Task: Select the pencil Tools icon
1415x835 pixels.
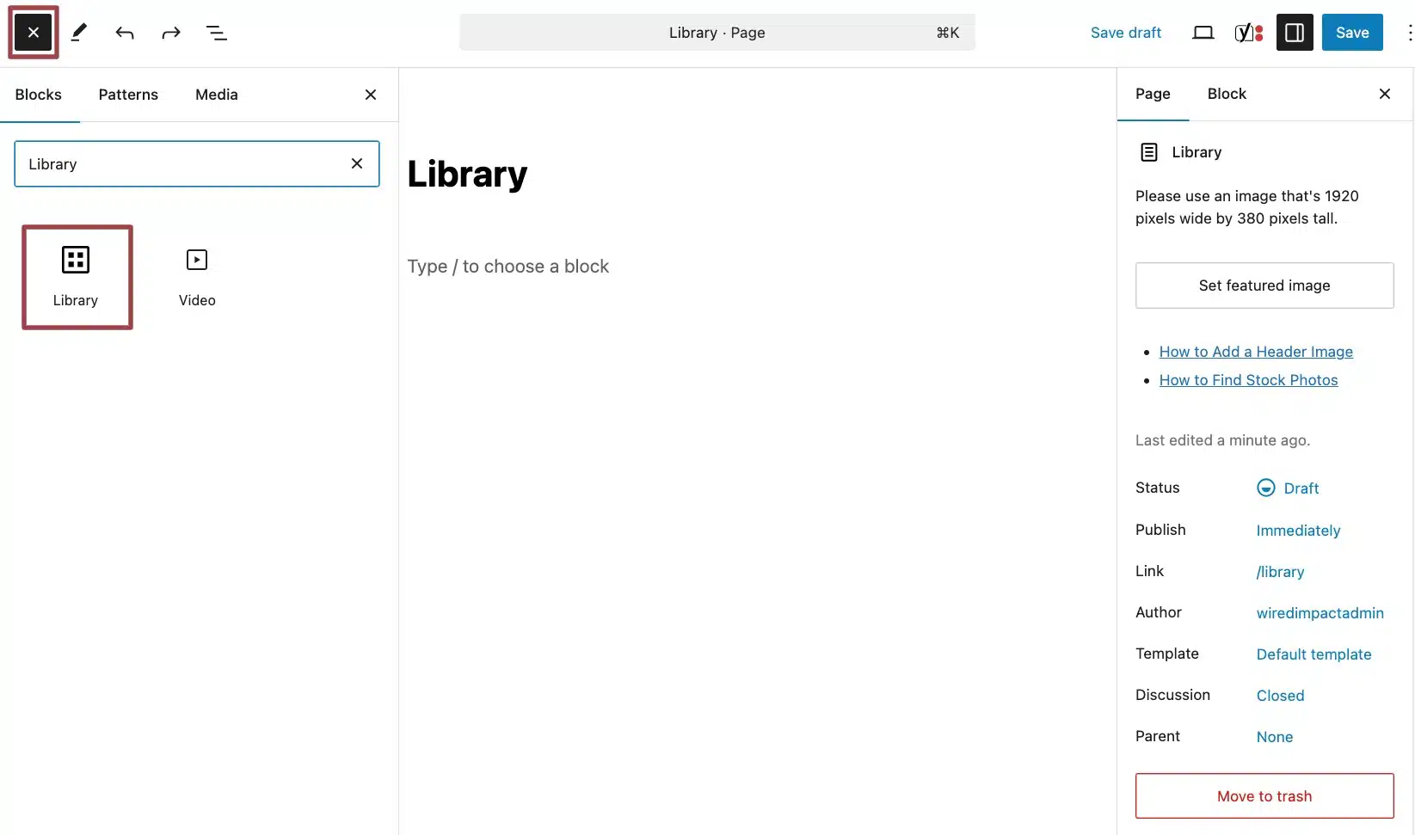Action: 79,33
